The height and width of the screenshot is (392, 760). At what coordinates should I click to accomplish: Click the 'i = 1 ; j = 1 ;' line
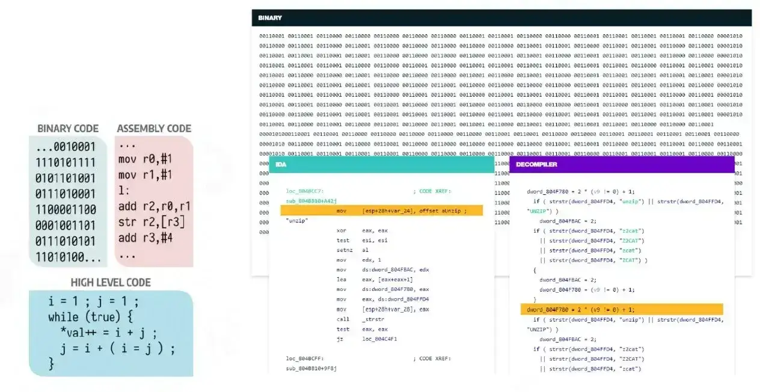[94, 301]
